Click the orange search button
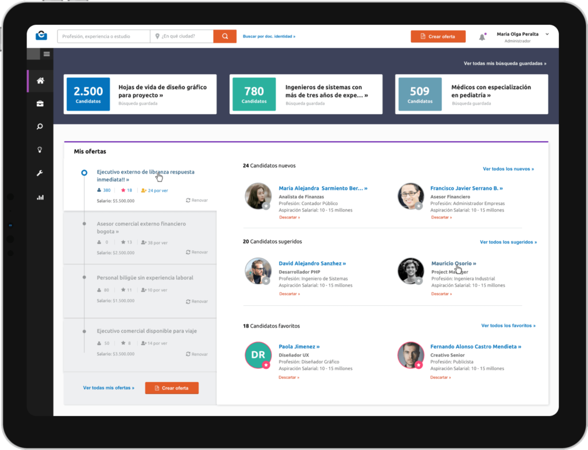588x450 pixels. [225, 36]
